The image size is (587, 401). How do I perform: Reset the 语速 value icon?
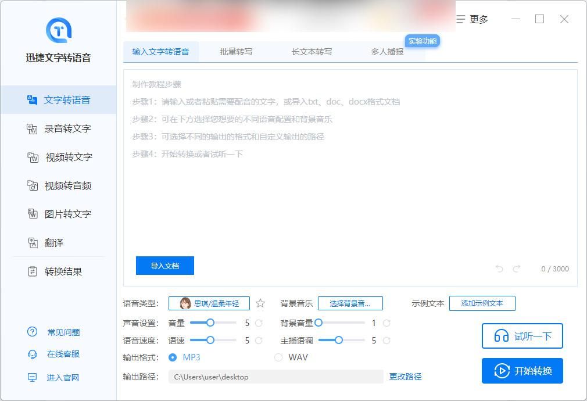click(x=259, y=341)
